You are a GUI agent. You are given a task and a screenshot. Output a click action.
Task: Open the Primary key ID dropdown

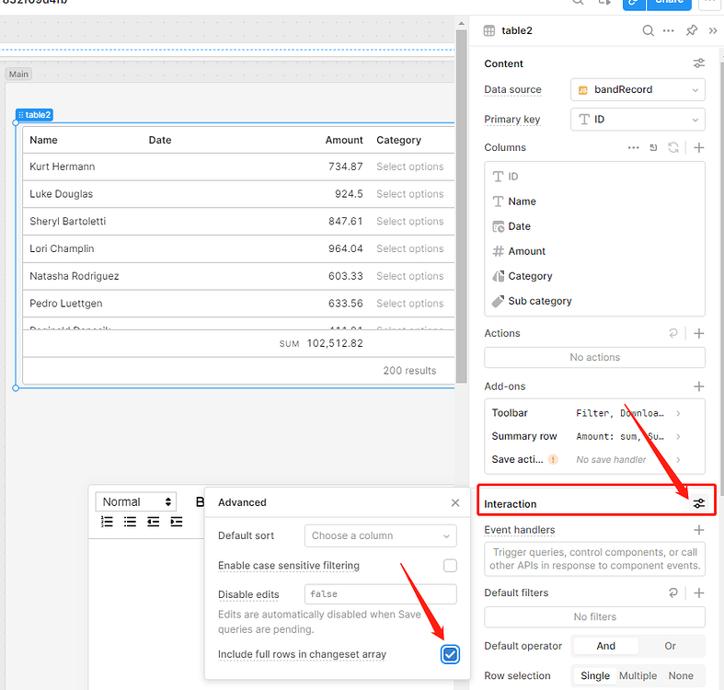click(638, 120)
